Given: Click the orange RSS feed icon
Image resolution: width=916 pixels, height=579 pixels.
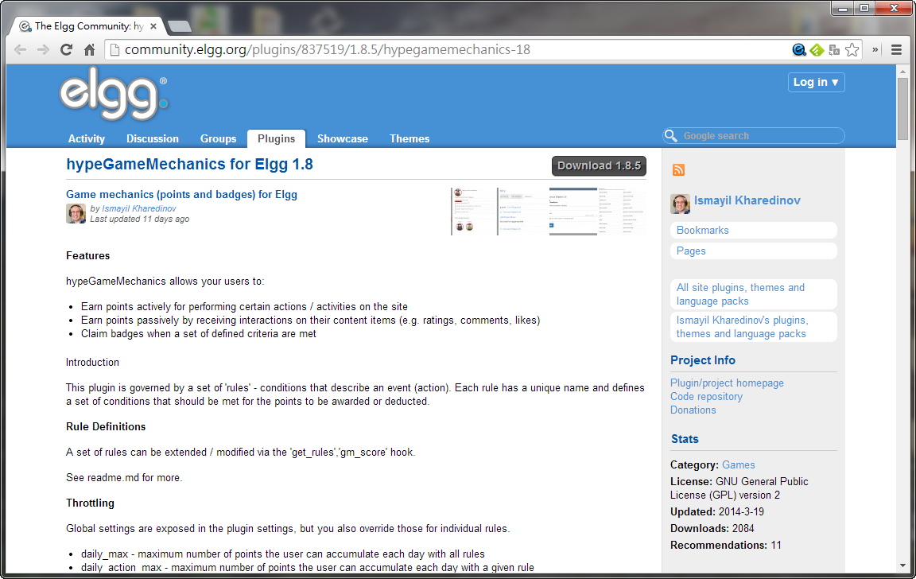Looking at the screenshot, I should click(678, 169).
